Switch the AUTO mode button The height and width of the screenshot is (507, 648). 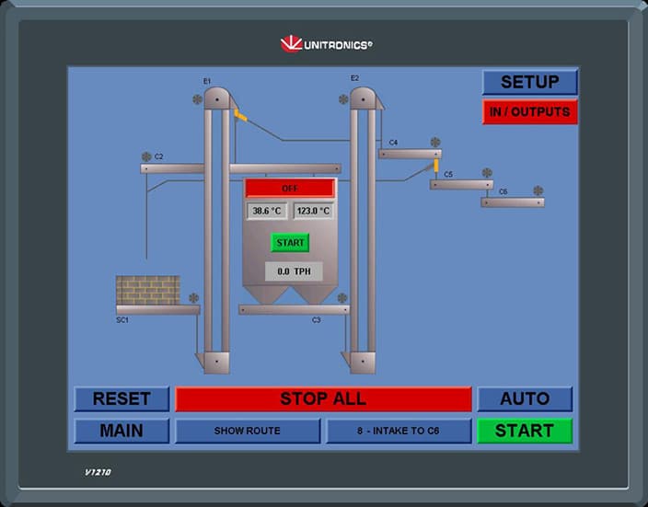point(525,399)
